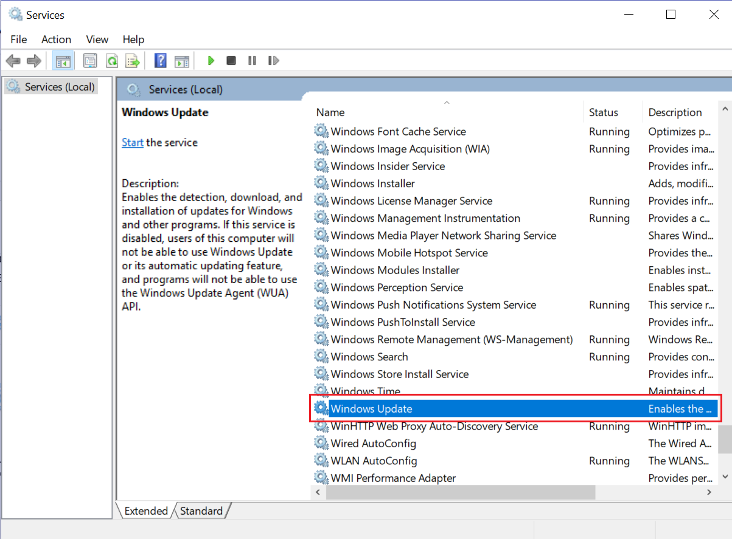This screenshot has height=539, width=732.
Task: Open the View menu
Action: (97, 39)
